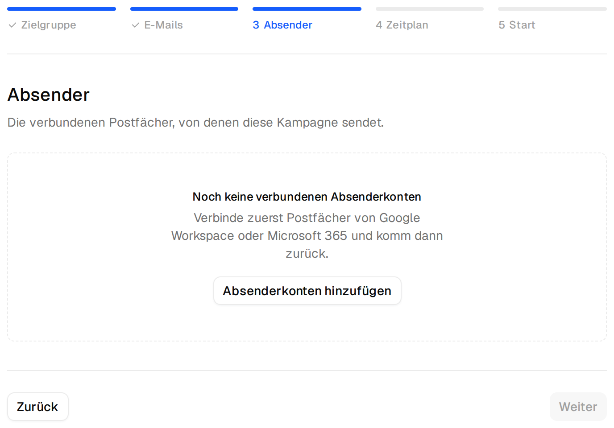Click the blue progress bar above E-Mails
Screen dimensions: 614x428
184,9
